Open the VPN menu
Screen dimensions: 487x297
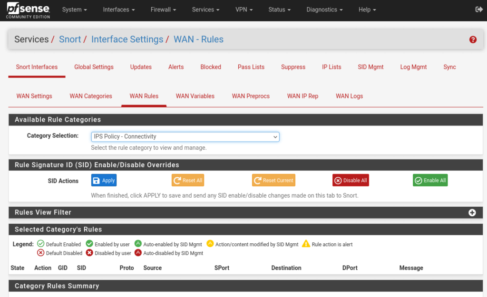point(244,10)
